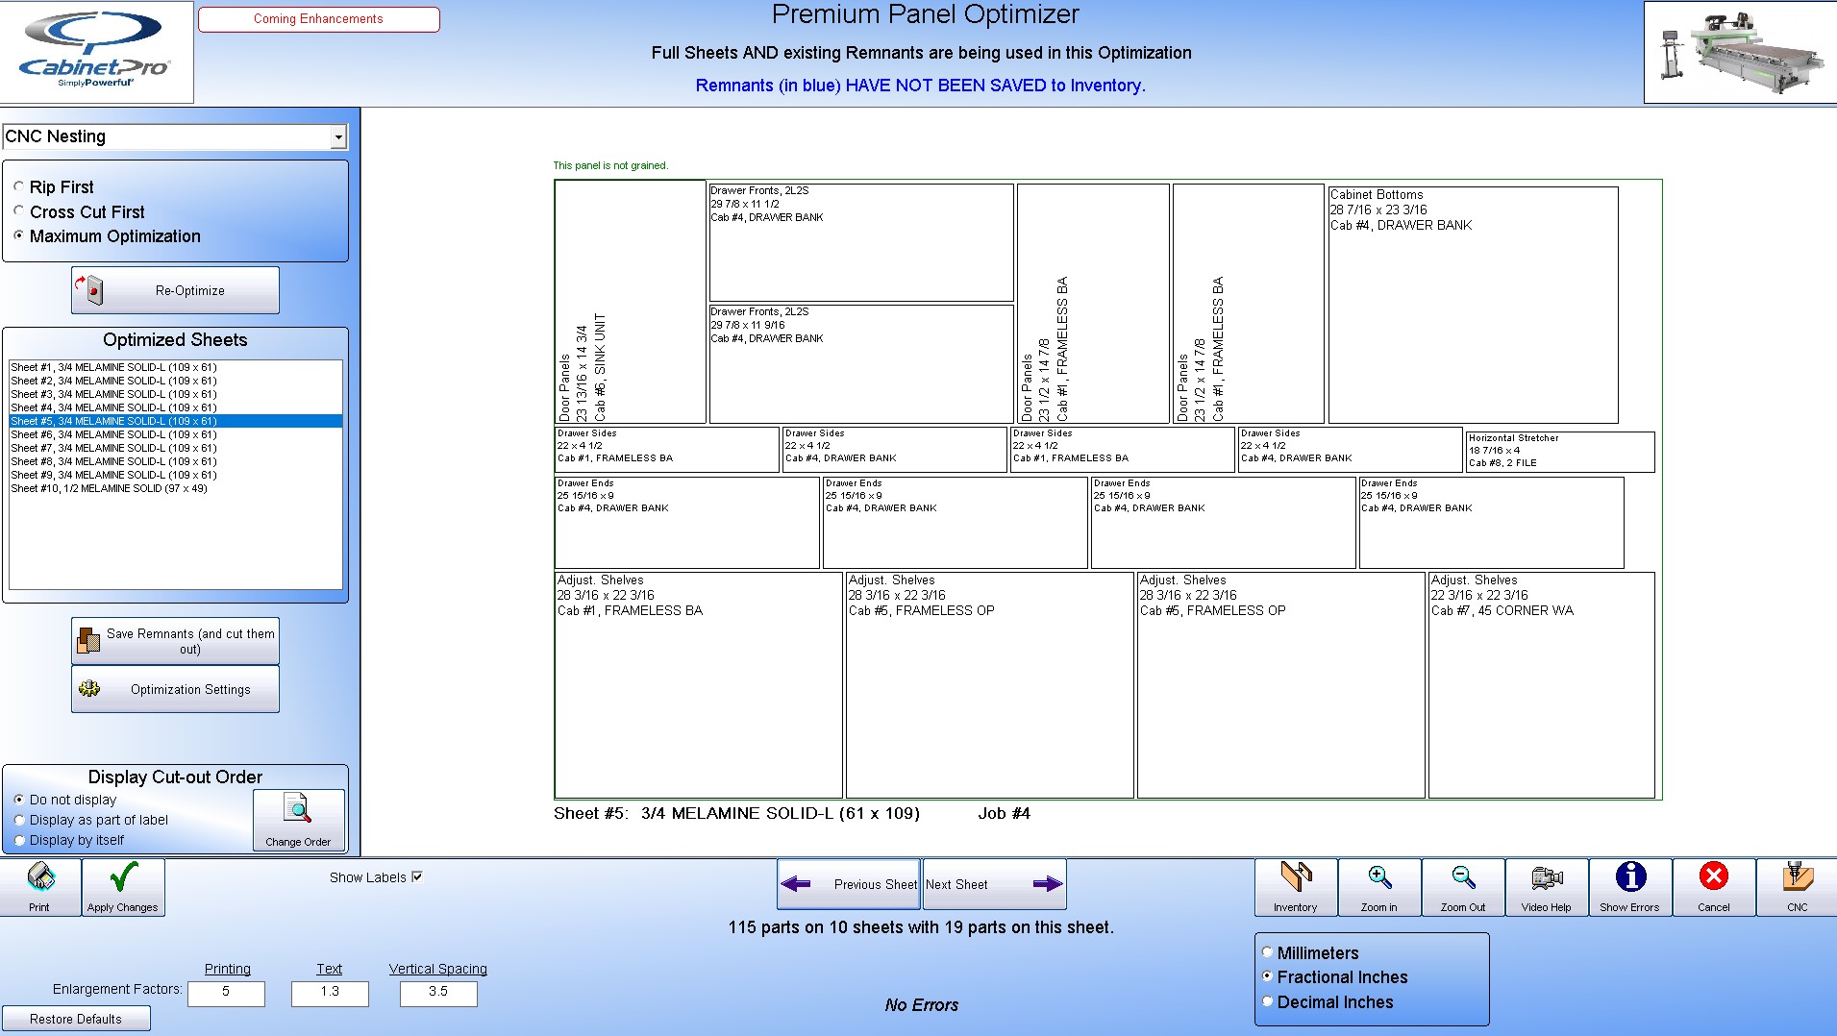This screenshot has width=1837, height=1036.
Task: Select Sheet #1 in Optimized Sheets
Action: [x=176, y=367]
